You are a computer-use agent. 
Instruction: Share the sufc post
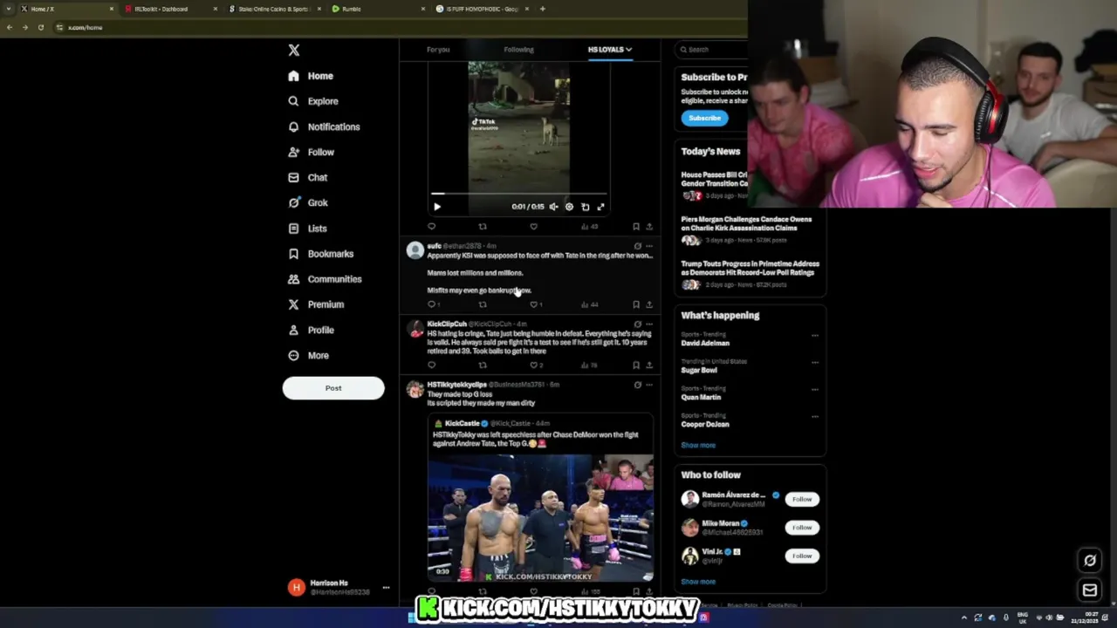648,304
